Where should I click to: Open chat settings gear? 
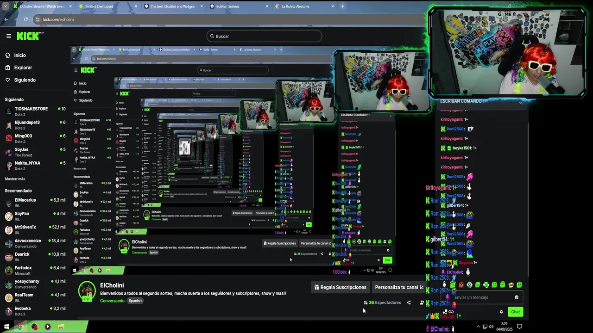(x=501, y=312)
